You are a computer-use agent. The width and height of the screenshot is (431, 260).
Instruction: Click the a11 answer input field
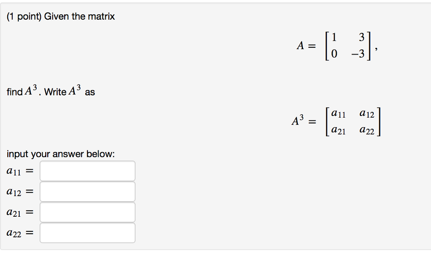88,171
